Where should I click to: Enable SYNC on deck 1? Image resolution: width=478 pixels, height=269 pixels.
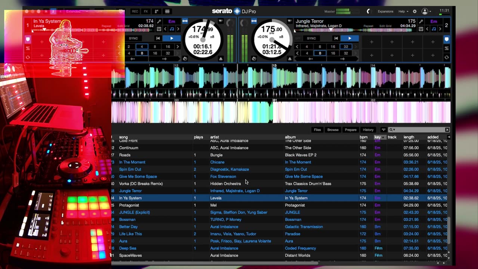[133, 38]
